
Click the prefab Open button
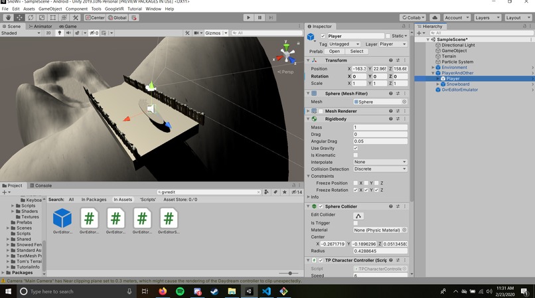click(334, 51)
